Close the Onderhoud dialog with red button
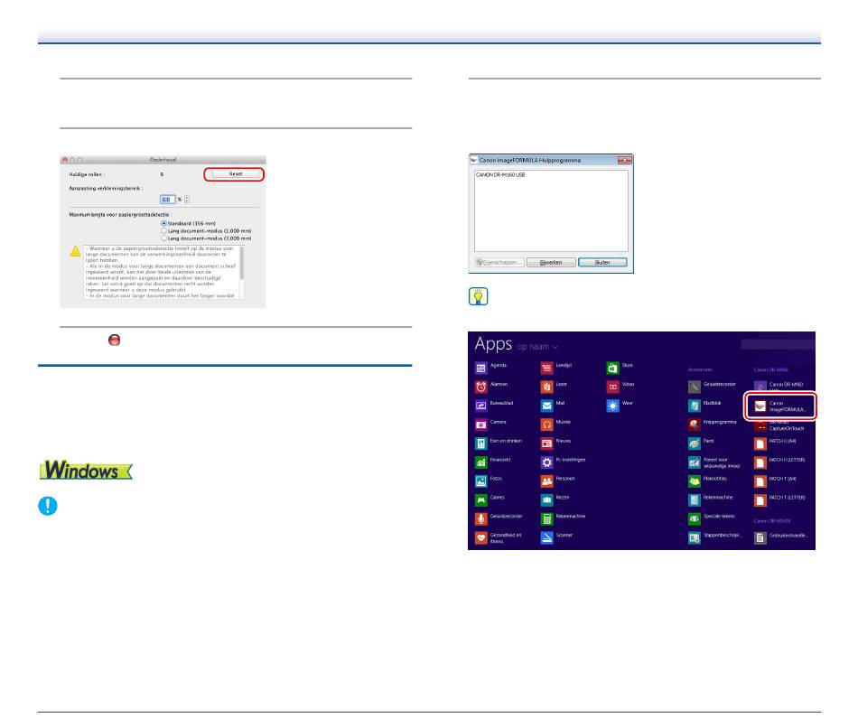This screenshot has width=858, height=728. point(64,160)
